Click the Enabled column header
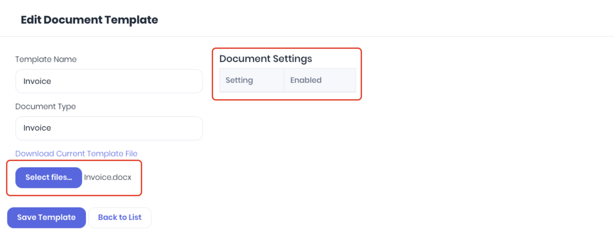The width and height of the screenshot is (614, 243). (x=320, y=80)
